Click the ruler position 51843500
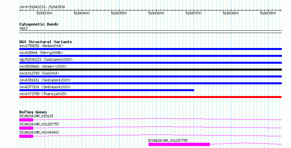 pyautogui.click(x=119, y=13)
